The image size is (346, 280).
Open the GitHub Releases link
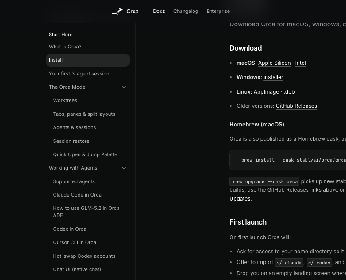296,106
